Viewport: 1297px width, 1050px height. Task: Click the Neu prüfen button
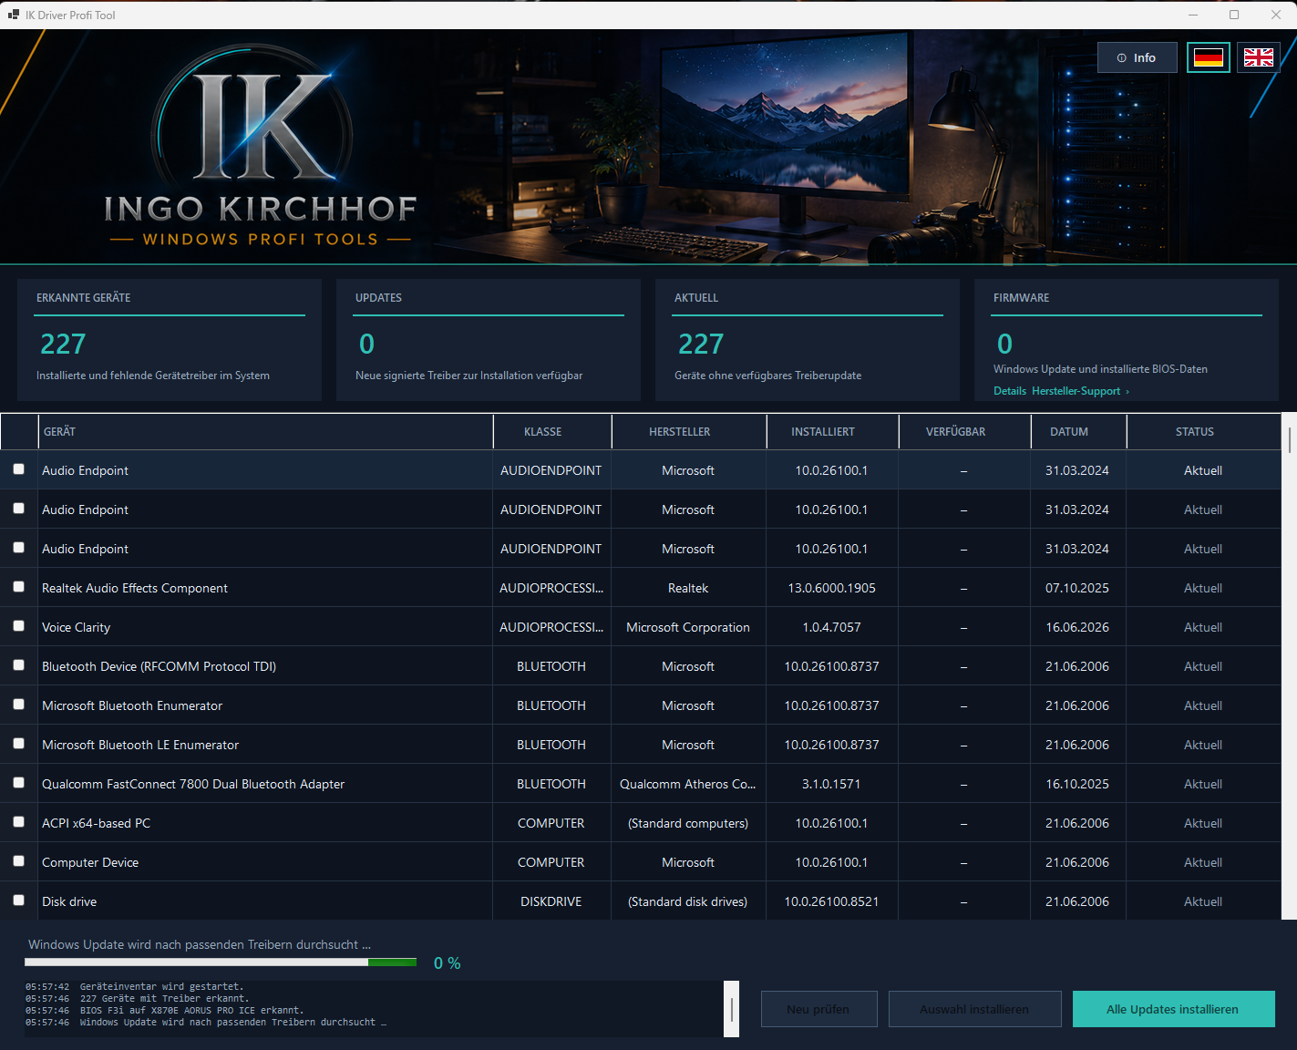tap(818, 1009)
